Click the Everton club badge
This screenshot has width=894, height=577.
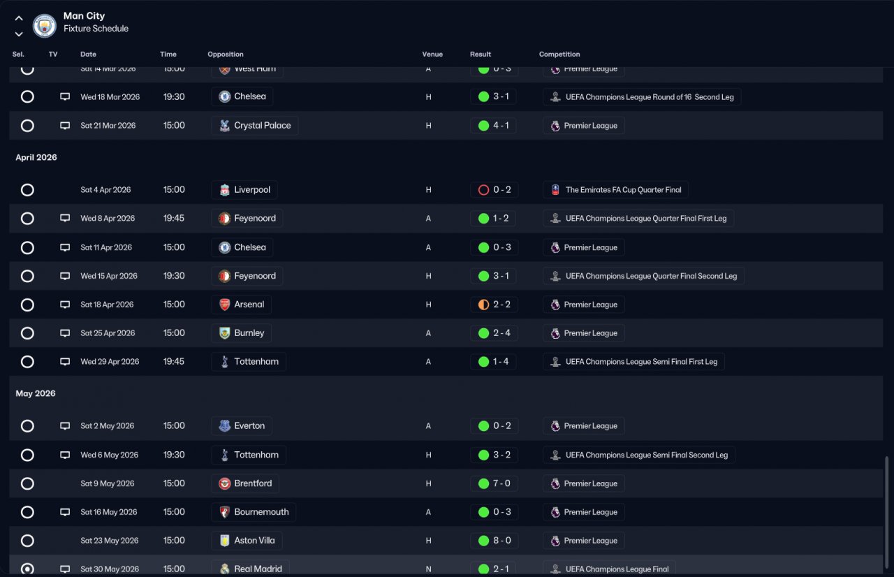tap(224, 426)
